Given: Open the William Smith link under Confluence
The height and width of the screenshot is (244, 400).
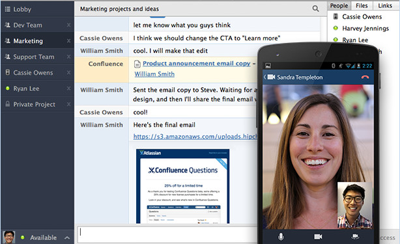Looking at the screenshot, I should [154, 74].
